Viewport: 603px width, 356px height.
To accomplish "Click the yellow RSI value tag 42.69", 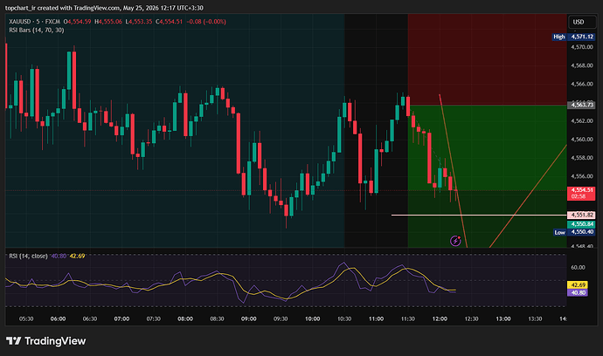I will 578,285.
